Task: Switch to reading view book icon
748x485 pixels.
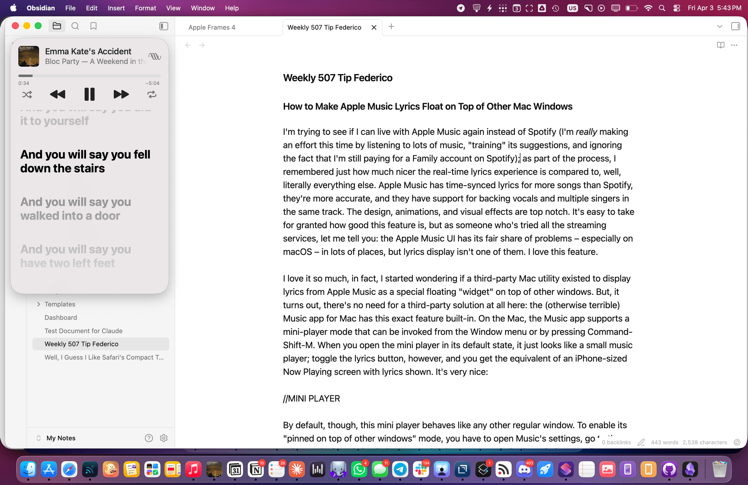Action: 720,45
